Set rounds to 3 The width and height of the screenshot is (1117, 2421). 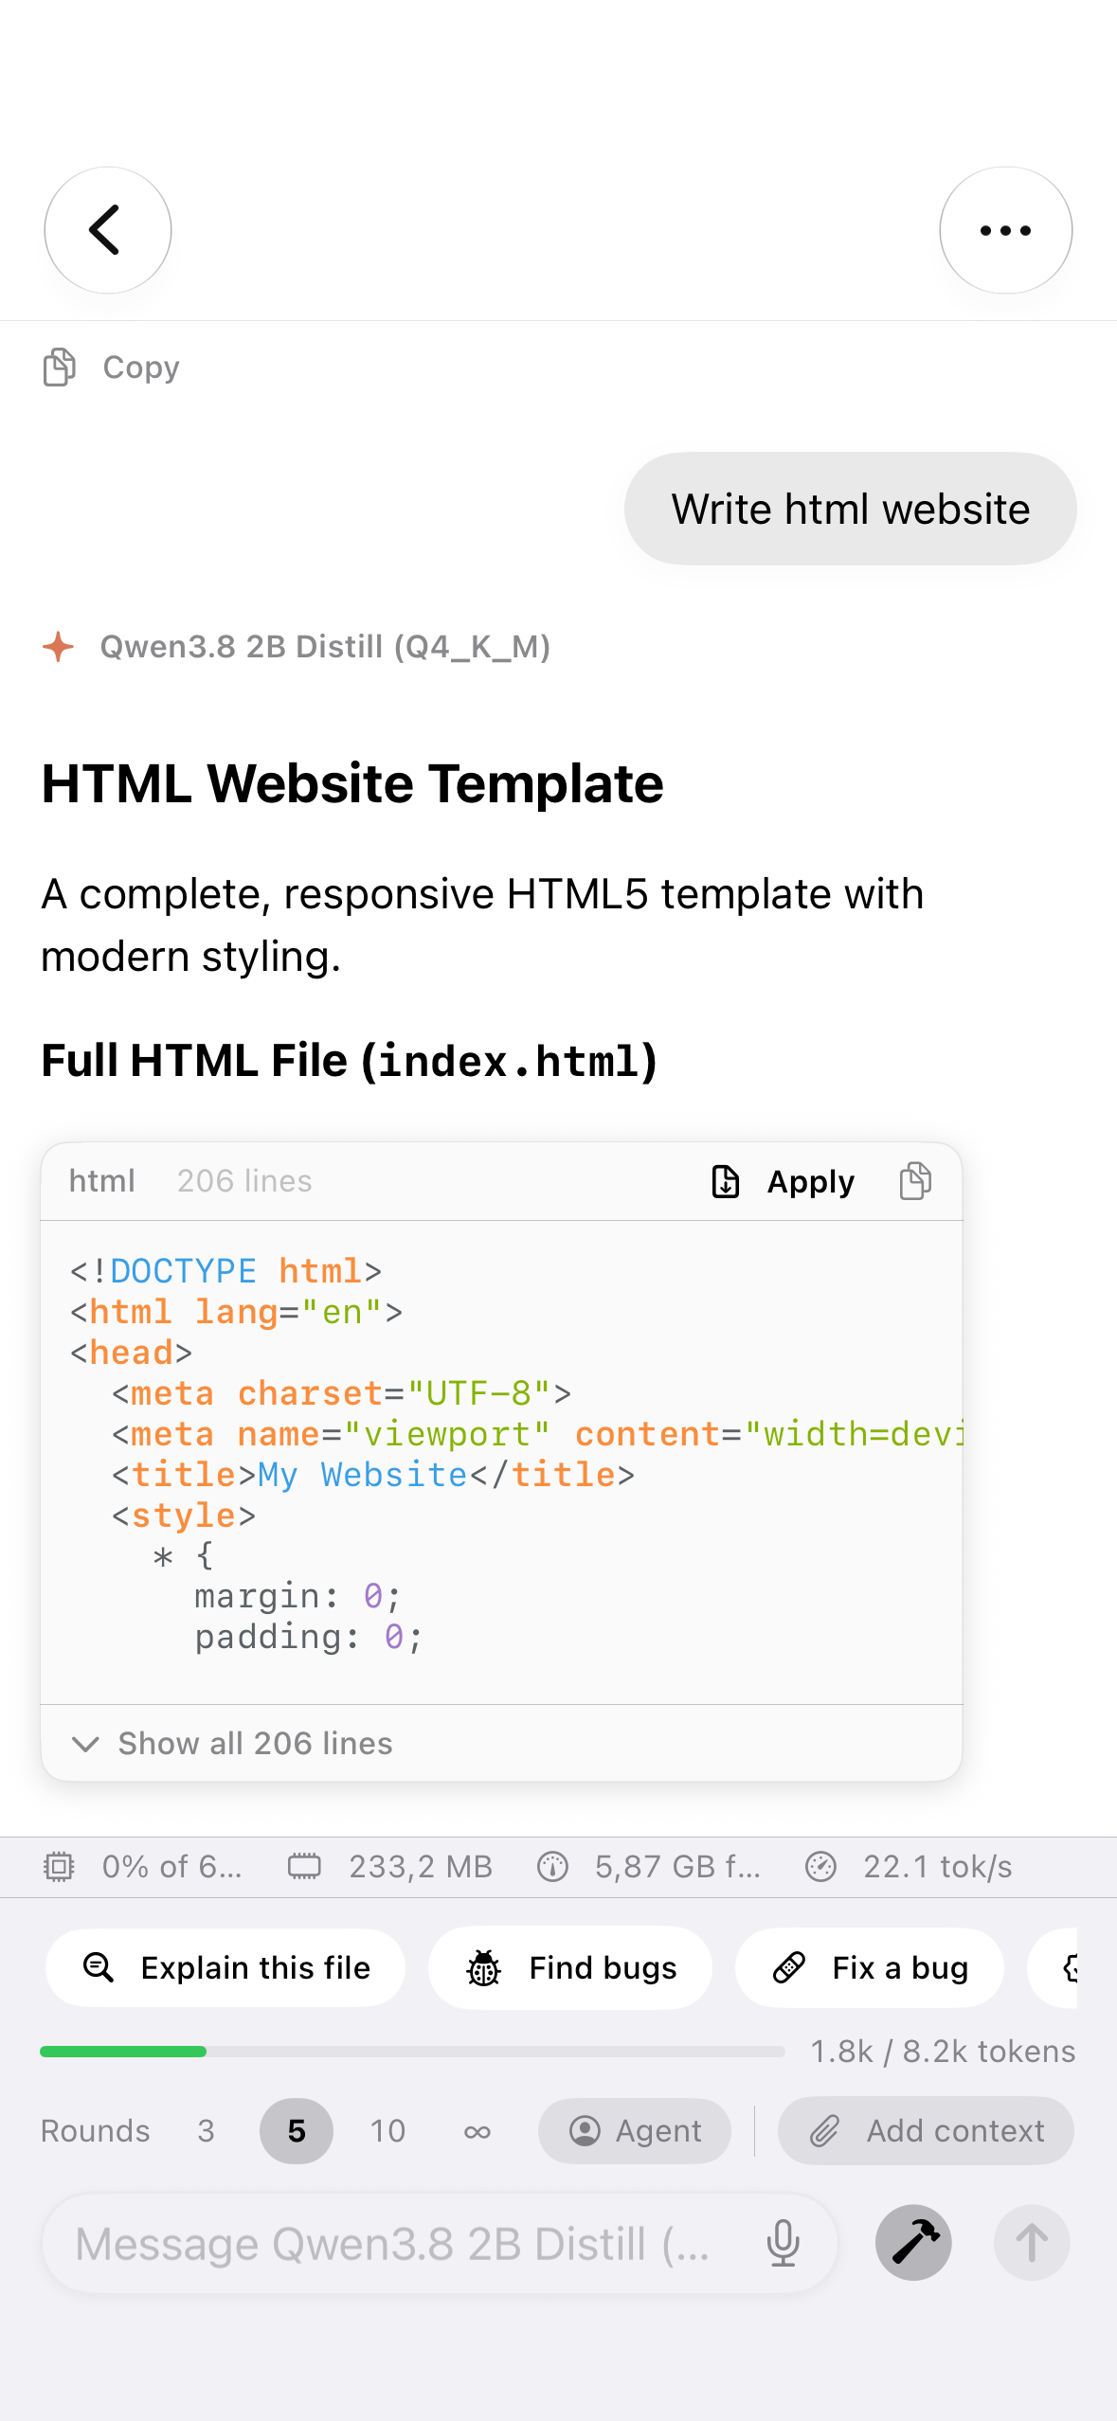point(206,2131)
